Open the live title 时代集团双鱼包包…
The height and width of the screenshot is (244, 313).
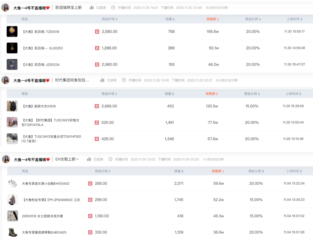point(72,80)
